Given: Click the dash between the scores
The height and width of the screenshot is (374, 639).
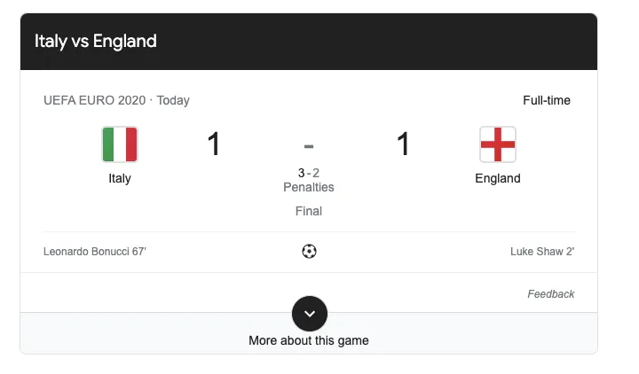Looking at the screenshot, I should tap(309, 145).
